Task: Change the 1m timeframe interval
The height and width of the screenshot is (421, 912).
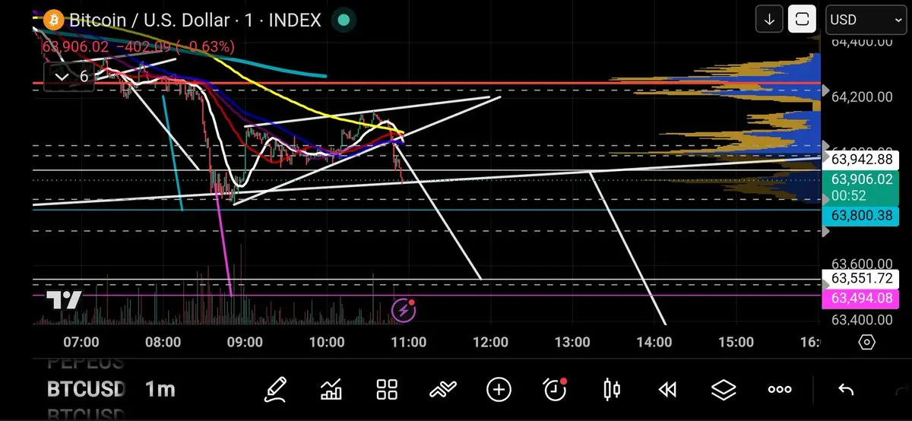Action: (x=160, y=390)
